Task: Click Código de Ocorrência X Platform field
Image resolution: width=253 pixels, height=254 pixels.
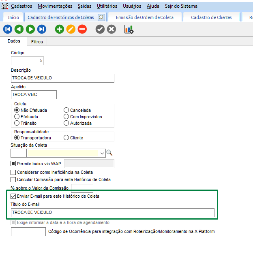Action: pyautogui.click(x=28, y=232)
